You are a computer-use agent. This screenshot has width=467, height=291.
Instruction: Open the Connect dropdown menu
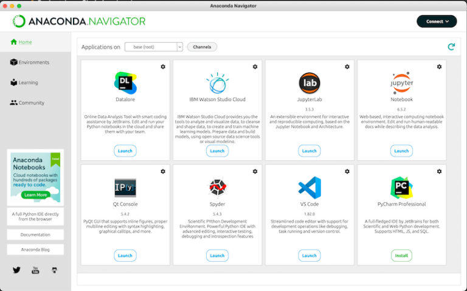437,21
